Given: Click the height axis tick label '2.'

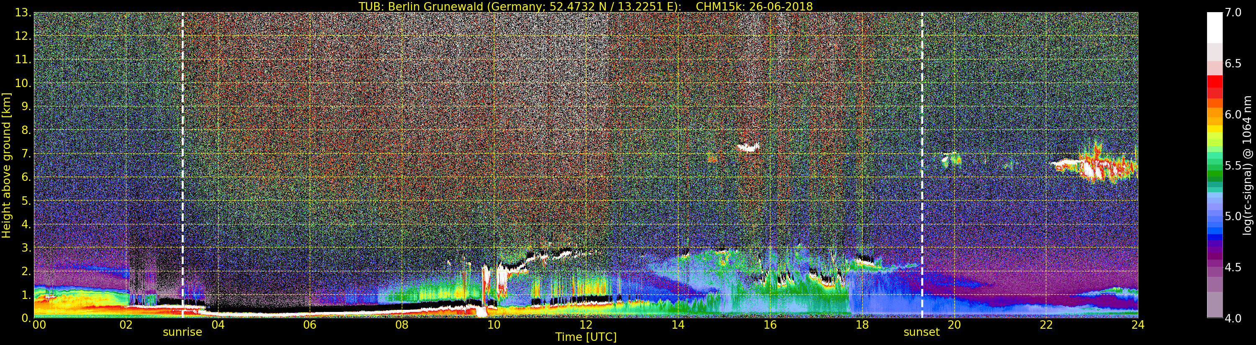Looking at the screenshot, I should (26, 271).
